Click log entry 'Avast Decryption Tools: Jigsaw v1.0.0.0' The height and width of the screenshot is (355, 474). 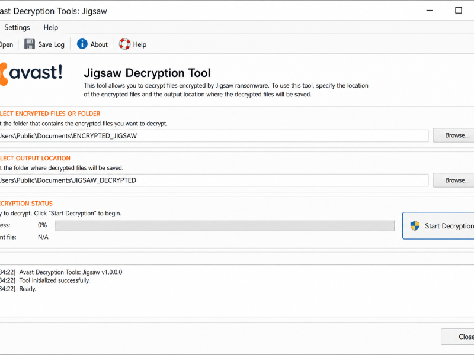71,272
